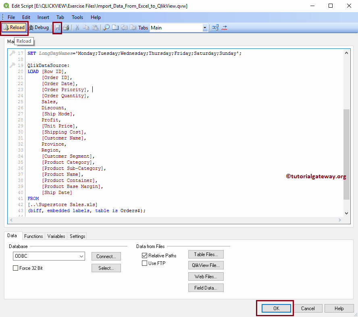Image resolution: width=358 pixels, height=317 pixels.
Task: Switch to the Variables tab
Action: [x=56, y=236]
